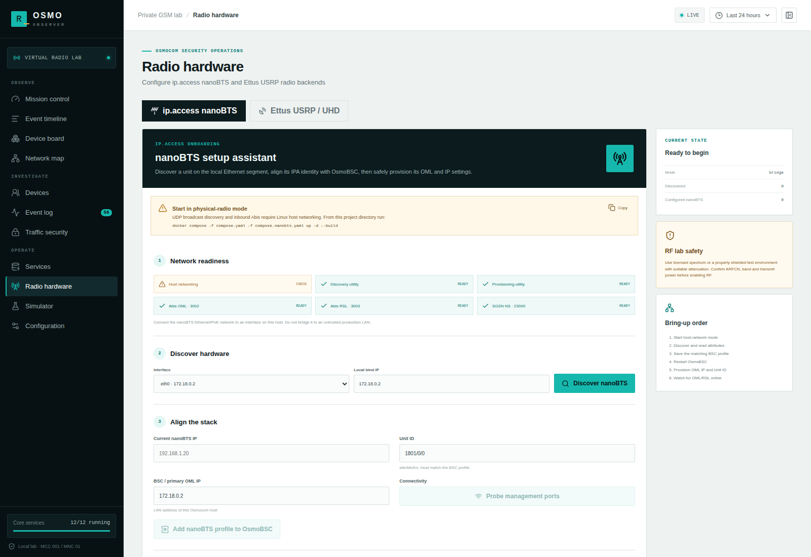Click the Device board cubes icon
This screenshot has width=811, height=557.
click(x=15, y=139)
